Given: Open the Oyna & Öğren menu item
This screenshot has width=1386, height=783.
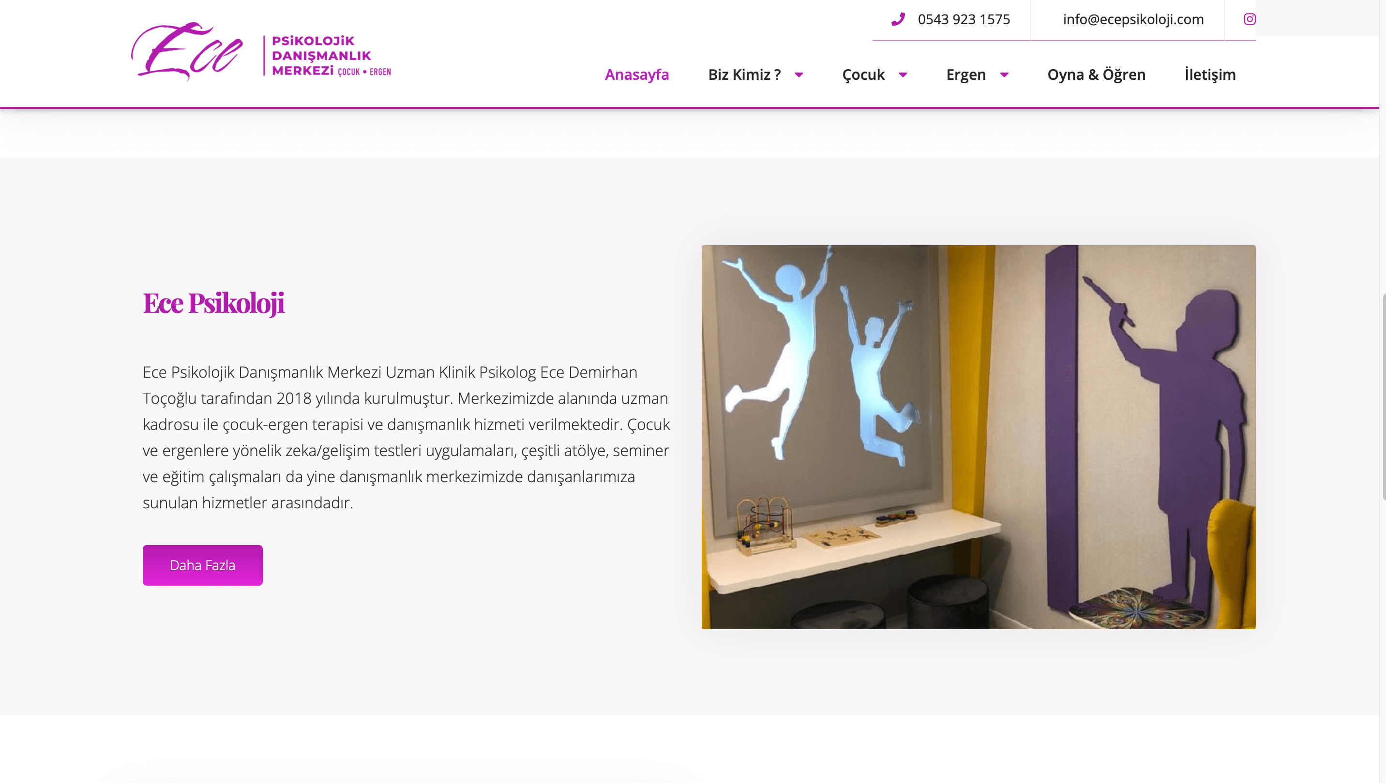Looking at the screenshot, I should click(1096, 74).
